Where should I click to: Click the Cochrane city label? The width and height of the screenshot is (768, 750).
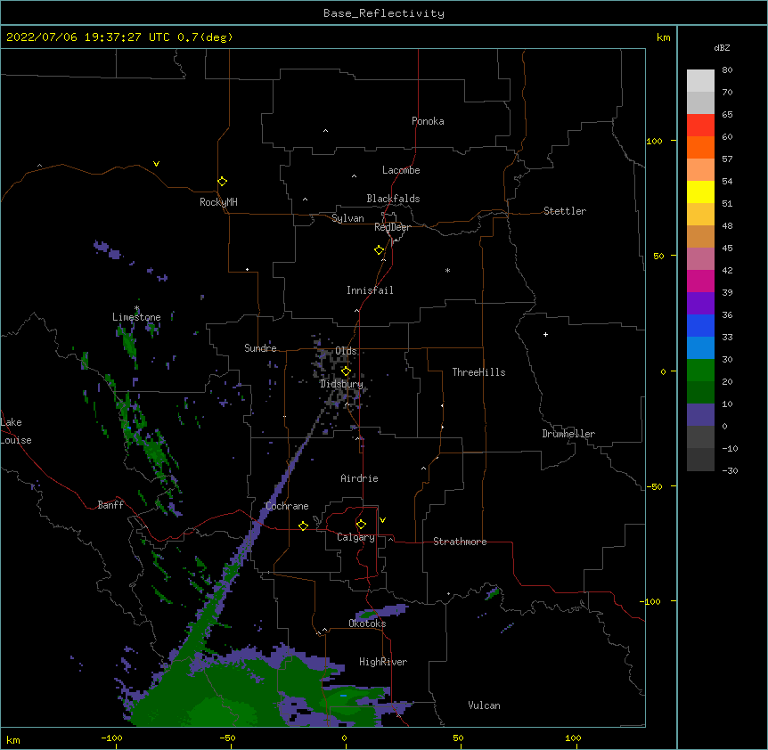pos(287,506)
